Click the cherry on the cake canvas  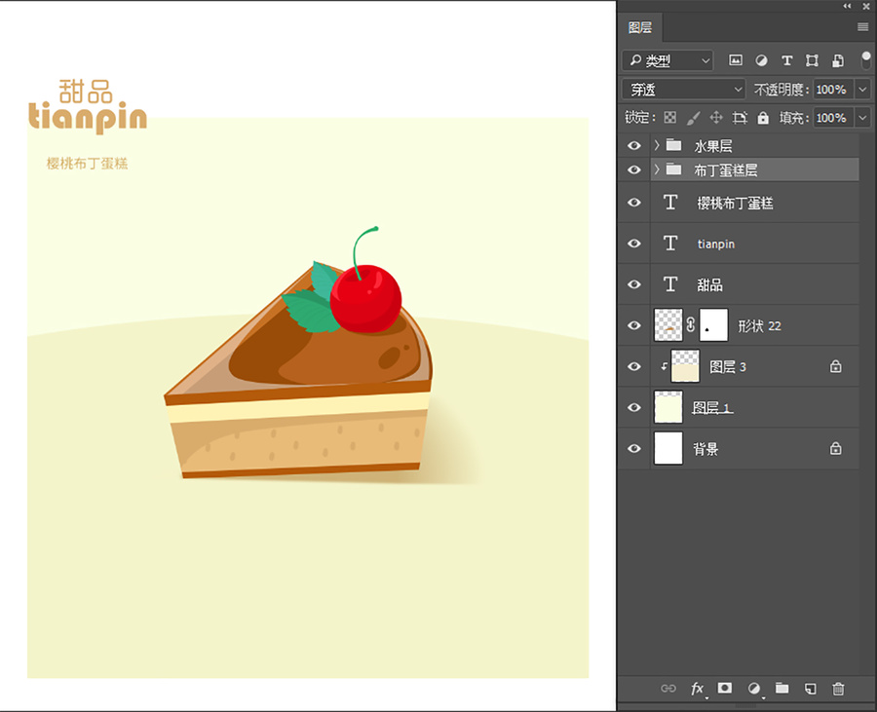point(365,298)
